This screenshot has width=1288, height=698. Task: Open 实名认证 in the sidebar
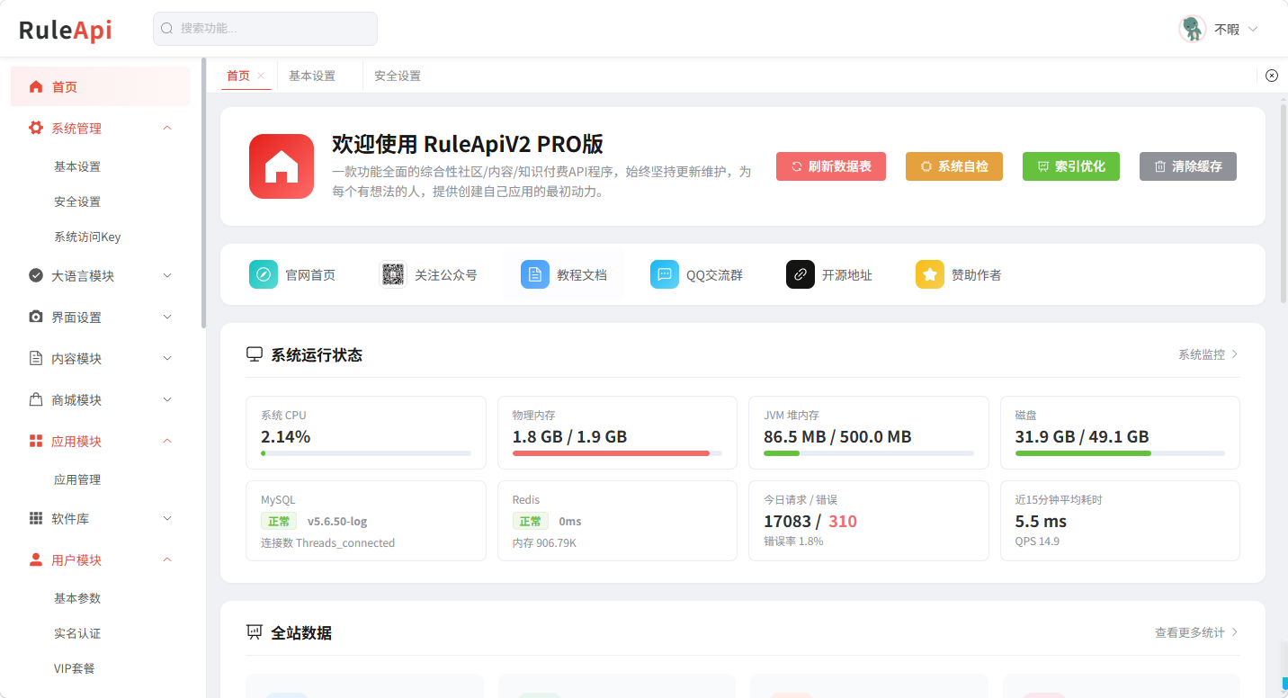(77, 634)
